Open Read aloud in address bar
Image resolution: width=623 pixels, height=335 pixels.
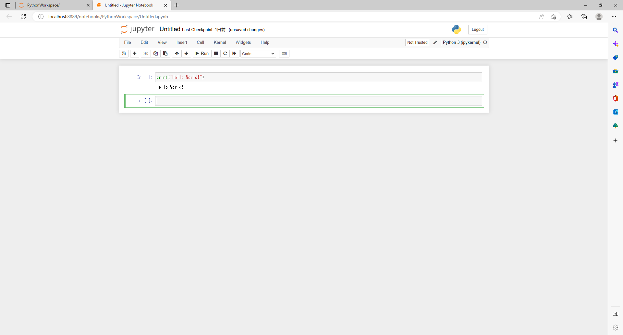(542, 17)
